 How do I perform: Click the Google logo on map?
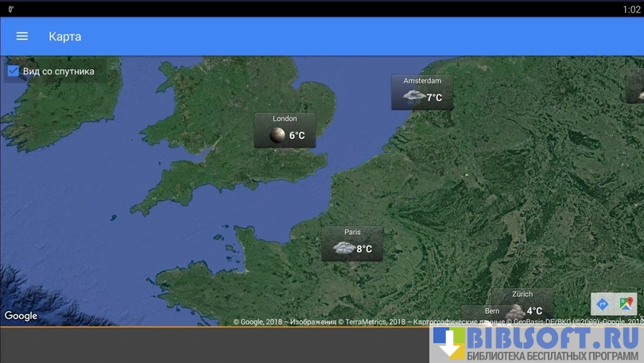pos(21,316)
